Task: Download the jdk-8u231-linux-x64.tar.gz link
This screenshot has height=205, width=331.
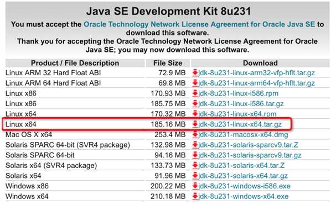Action: tap(240, 124)
